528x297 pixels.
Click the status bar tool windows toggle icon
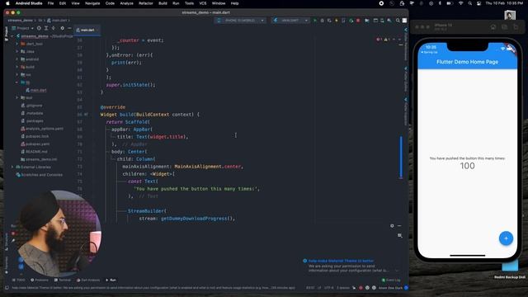click(x=7, y=288)
